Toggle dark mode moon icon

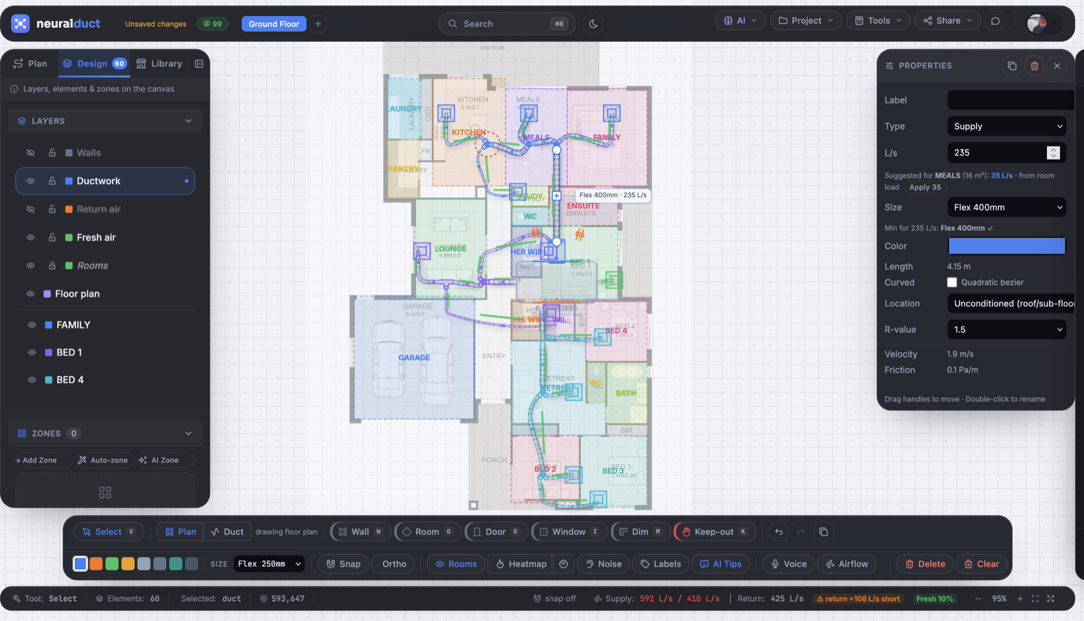[593, 24]
